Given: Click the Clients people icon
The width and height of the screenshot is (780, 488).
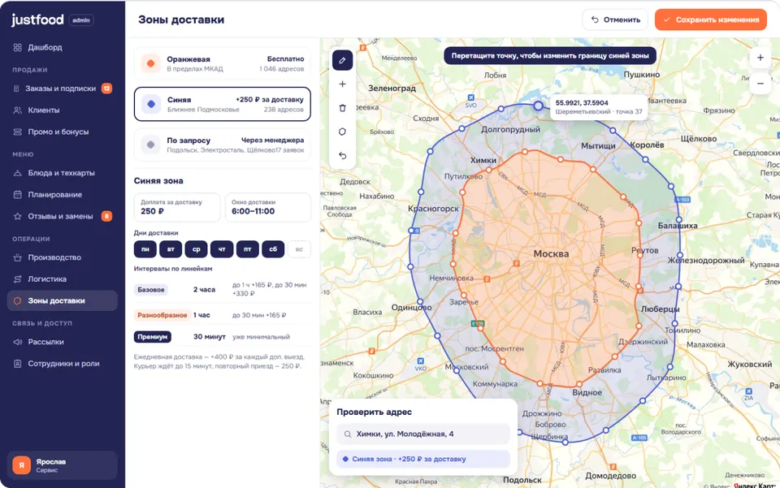Looking at the screenshot, I should [x=17, y=110].
